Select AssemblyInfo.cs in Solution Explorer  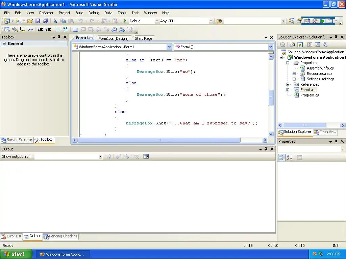coord(320,68)
